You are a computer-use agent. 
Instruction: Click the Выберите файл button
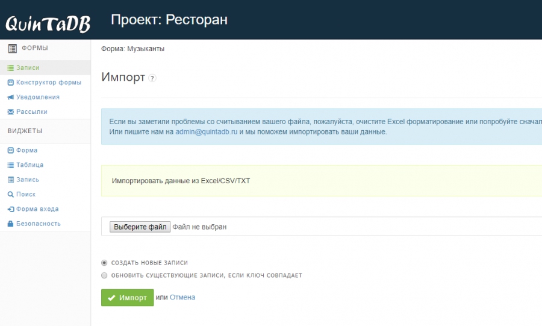(x=140, y=227)
